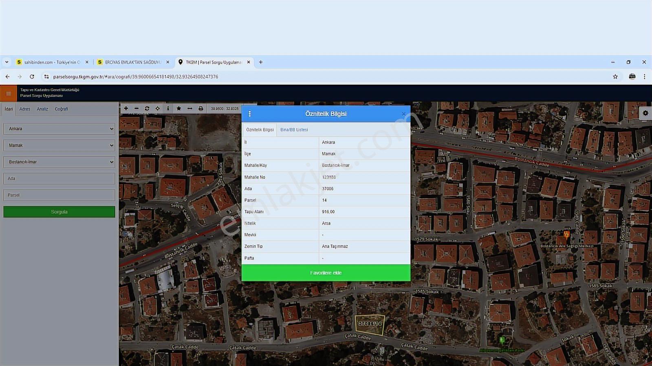
Task: Open the orange hamburger menu
Action: point(8,94)
